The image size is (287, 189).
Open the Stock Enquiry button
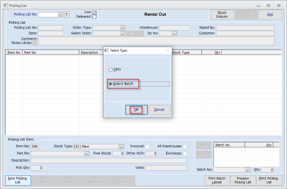(x=222, y=15)
